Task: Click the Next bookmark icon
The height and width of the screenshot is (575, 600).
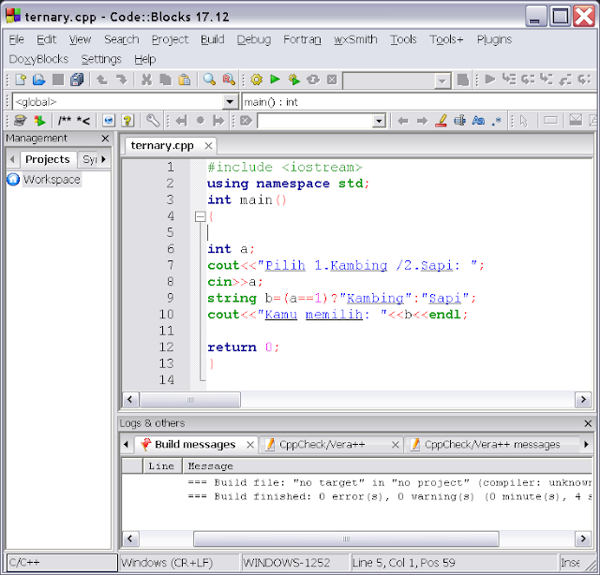Action: [x=218, y=121]
